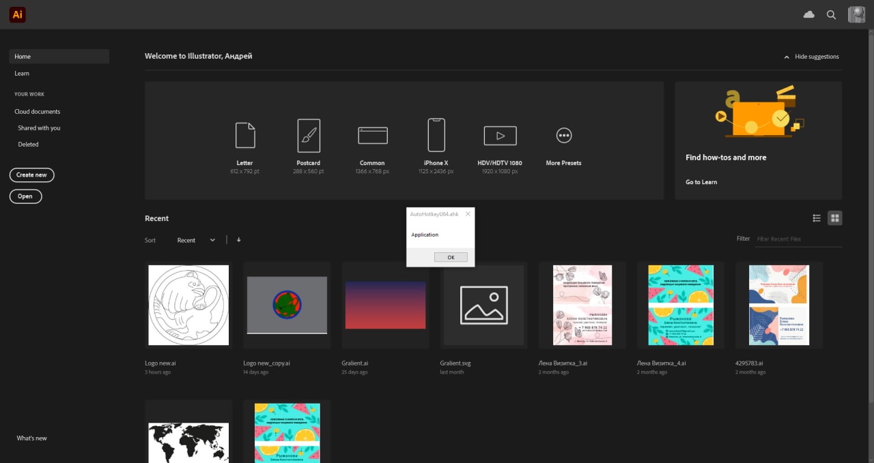Click the Filter Recent Files field
The width and height of the screenshot is (874, 463).
(x=798, y=239)
